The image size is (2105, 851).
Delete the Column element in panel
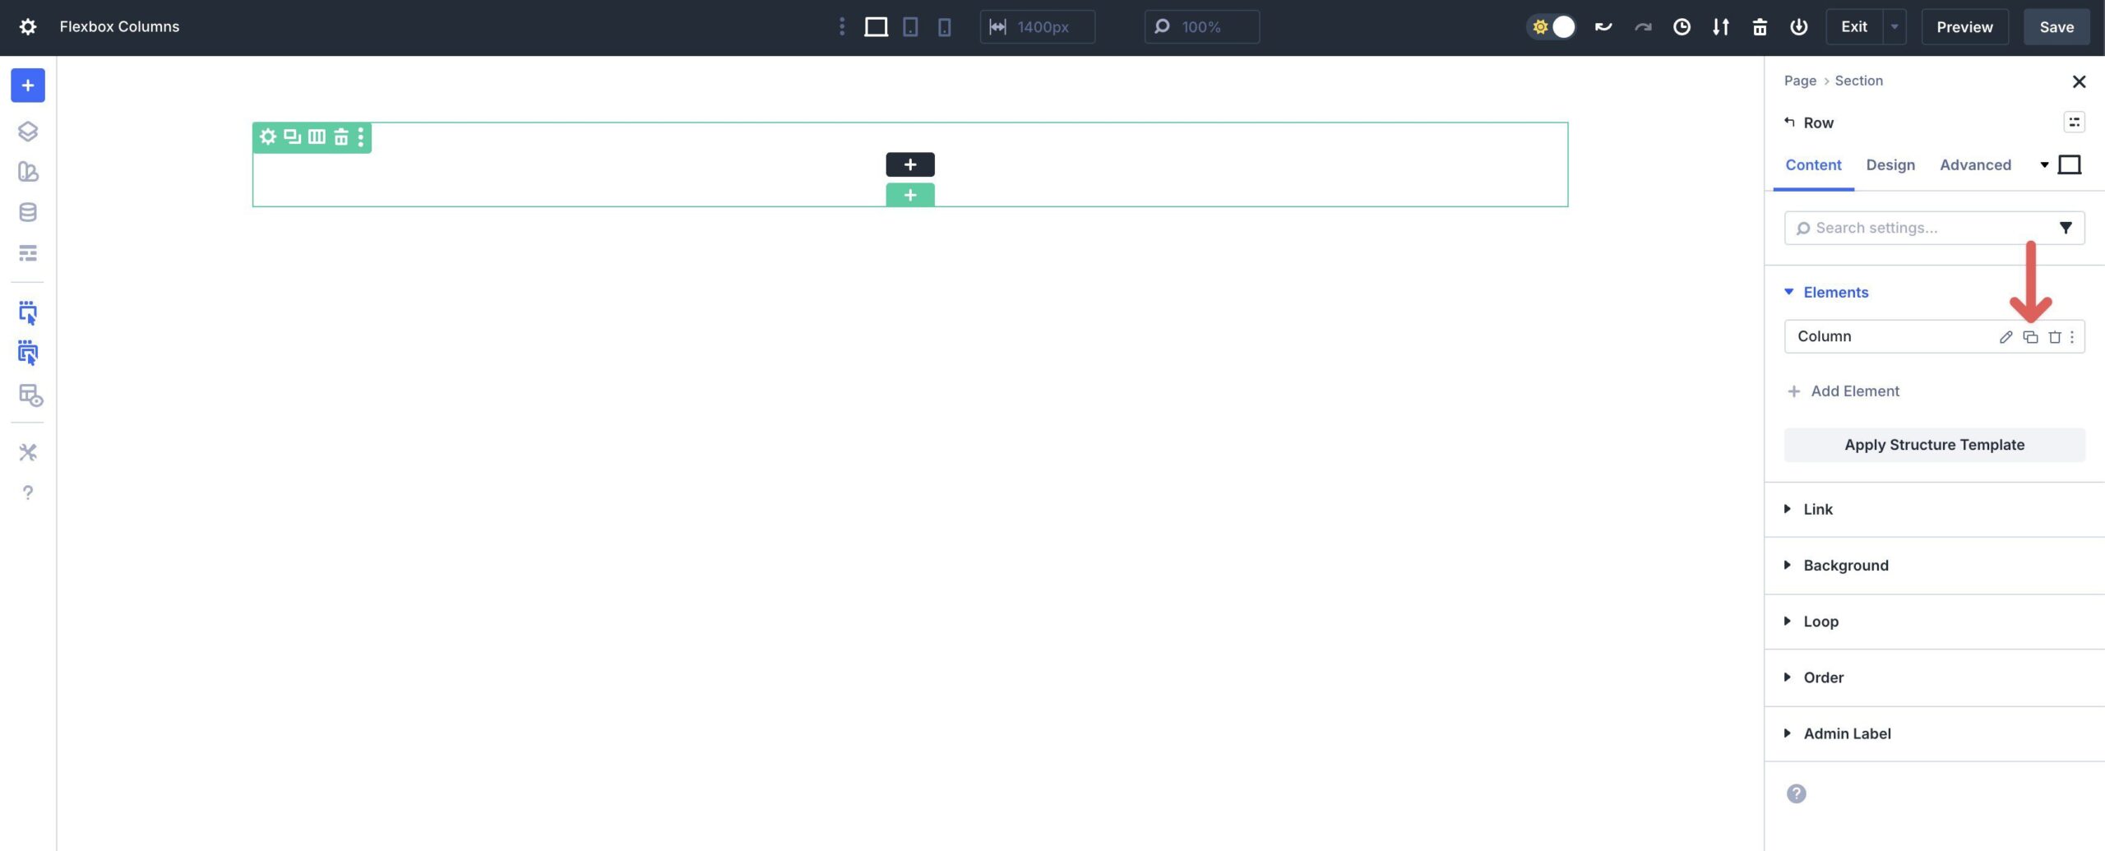click(x=2054, y=337)
